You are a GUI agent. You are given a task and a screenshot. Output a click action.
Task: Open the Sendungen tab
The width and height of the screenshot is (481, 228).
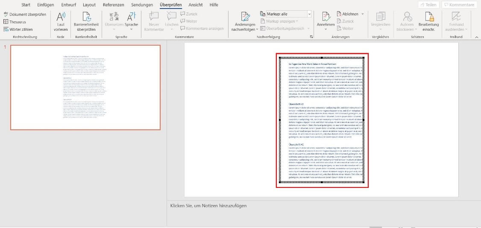[142, 5]
